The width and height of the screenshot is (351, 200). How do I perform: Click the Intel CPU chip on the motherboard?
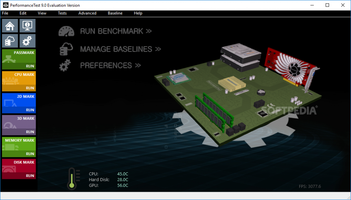178,78
